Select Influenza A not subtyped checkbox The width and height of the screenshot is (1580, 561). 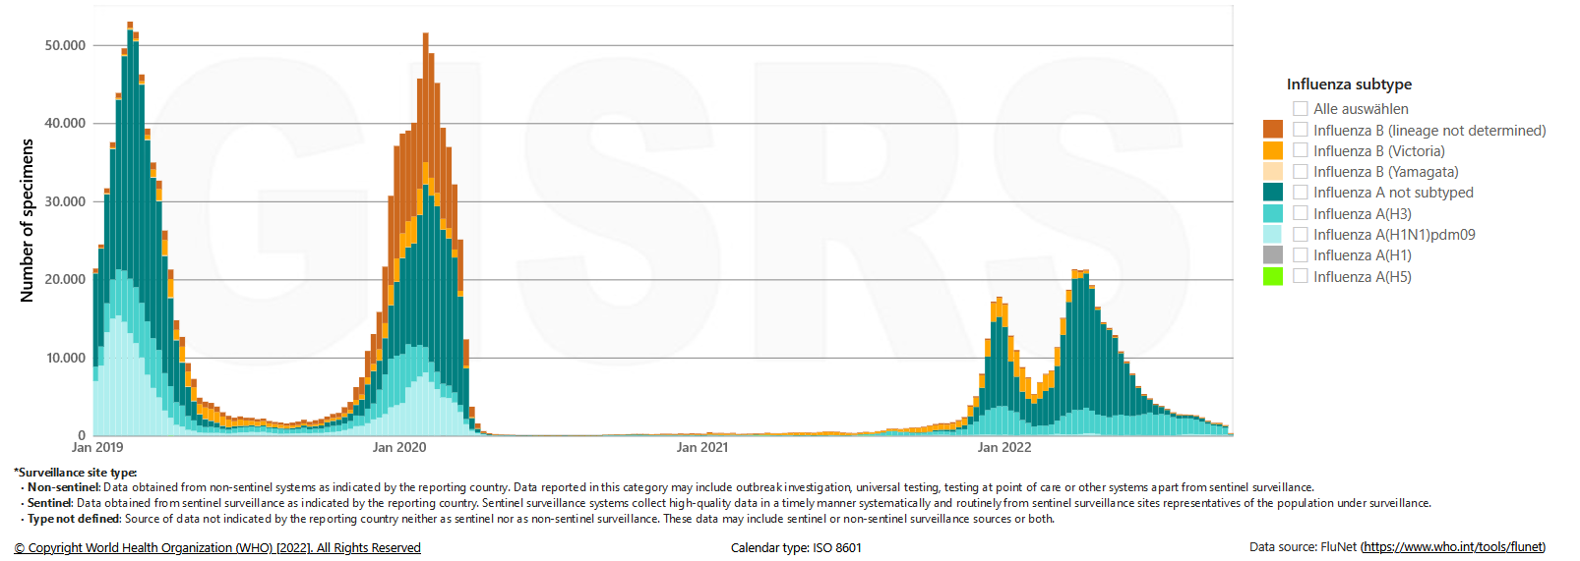tap(1300, 193)
